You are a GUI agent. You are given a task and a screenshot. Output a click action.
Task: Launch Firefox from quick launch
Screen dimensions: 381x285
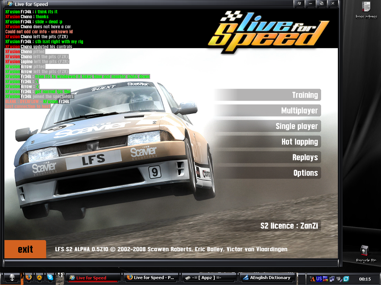coord(29,277)
